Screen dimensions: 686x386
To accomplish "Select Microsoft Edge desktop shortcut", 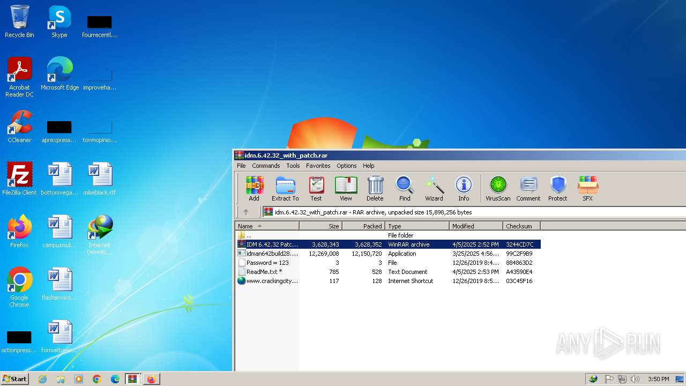I will click(x=59, y=74).
